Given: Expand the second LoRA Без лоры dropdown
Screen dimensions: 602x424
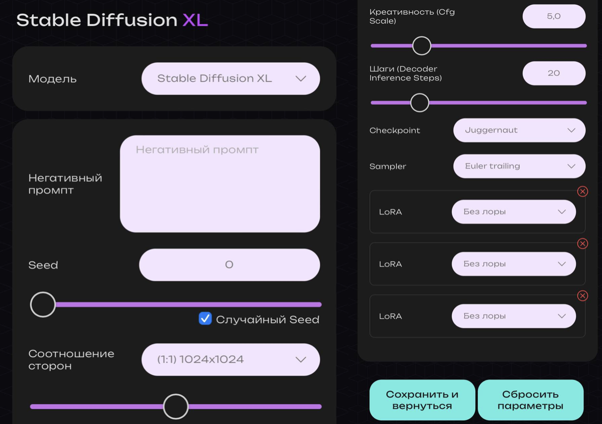Looking at the screenshot, I should (x=513, y=264).
